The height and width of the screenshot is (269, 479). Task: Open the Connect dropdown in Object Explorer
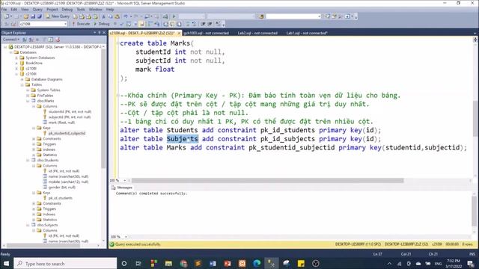[11, 40]
